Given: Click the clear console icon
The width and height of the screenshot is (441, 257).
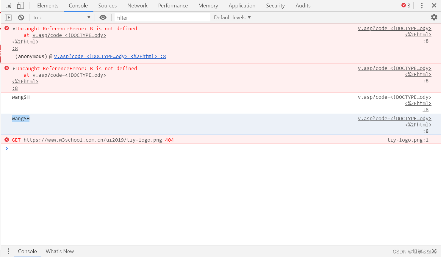Looking at the screenshot, I should pos(21,17).
